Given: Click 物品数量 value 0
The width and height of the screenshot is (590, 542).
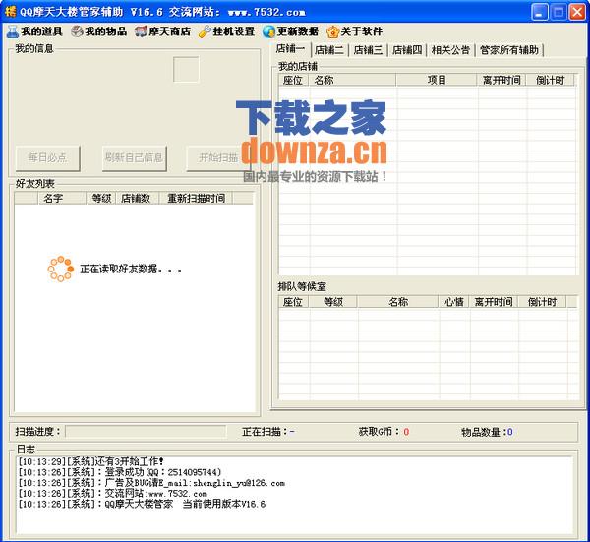Looking at the screenshot, I should (509, 432).
